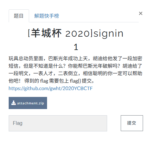Switch to the 题目 tab
152x146 pixels.
pyautogui.click(x=19, y=16)
